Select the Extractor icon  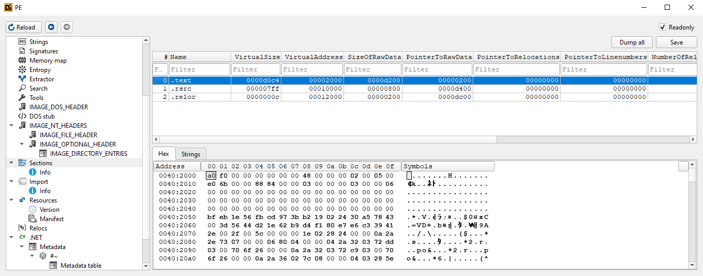click(22, 79)
